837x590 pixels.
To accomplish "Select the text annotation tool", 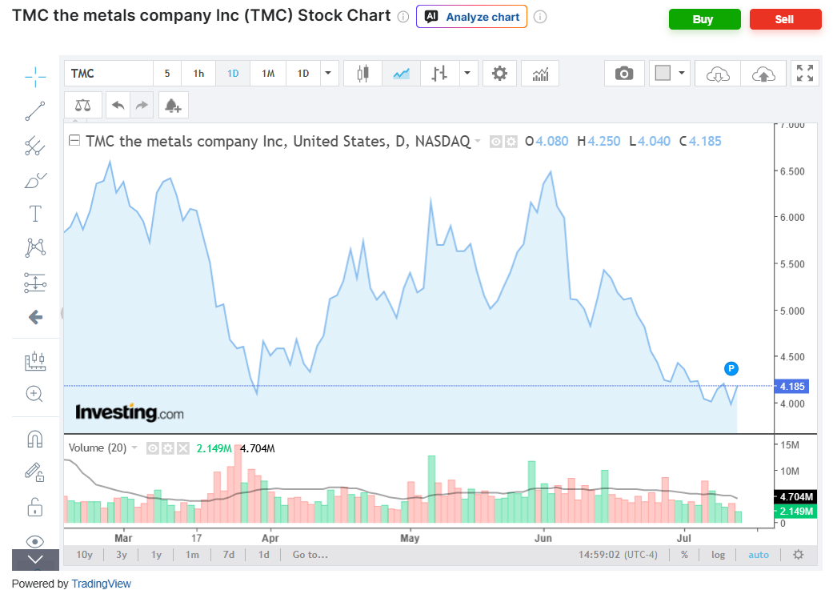I will coord(34,214).
